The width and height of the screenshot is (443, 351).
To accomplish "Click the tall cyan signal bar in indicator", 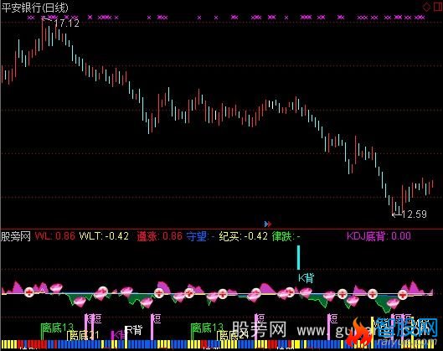I will 298,257.
